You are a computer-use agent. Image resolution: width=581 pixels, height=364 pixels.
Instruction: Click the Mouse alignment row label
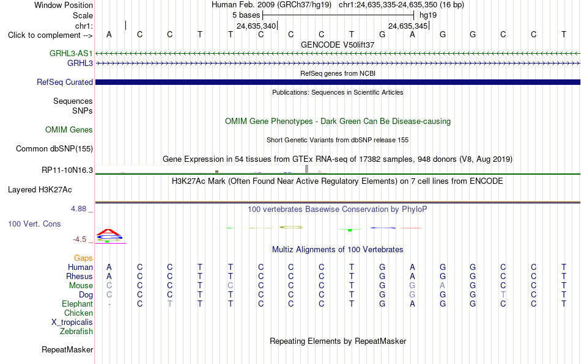[81, 286]
